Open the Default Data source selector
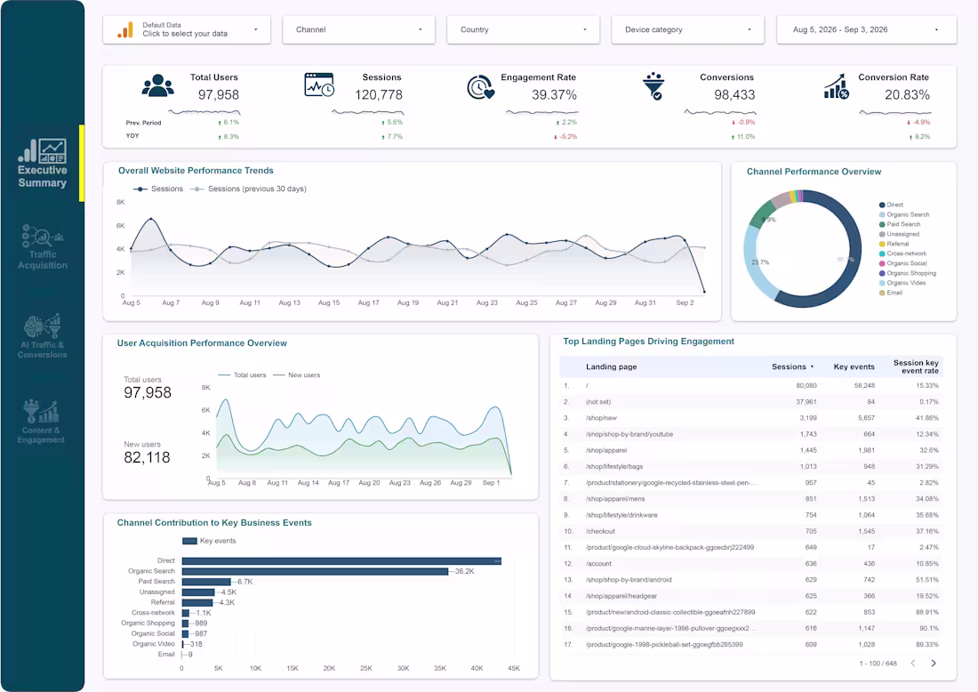978x692 pixels. pos(187,30)
